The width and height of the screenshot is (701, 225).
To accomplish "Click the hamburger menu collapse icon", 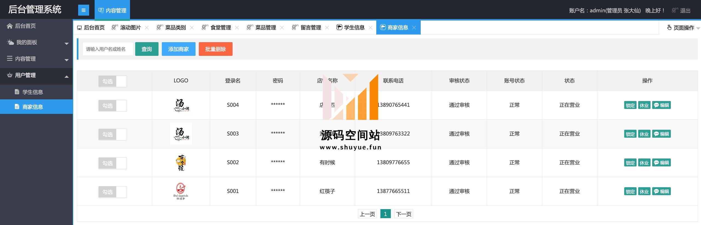I will [x=83, y=10].
